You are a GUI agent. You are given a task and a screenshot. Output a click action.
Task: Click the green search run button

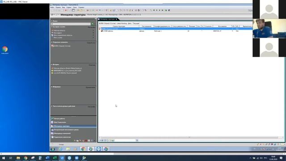[93, 24]
